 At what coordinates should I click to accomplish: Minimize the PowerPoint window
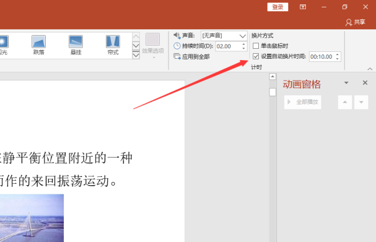(324, 7)
